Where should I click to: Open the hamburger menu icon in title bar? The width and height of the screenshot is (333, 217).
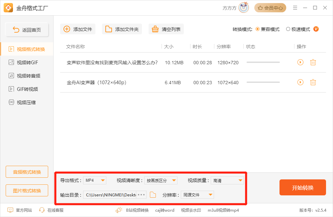pyautogui.click(x=295, y=8)
